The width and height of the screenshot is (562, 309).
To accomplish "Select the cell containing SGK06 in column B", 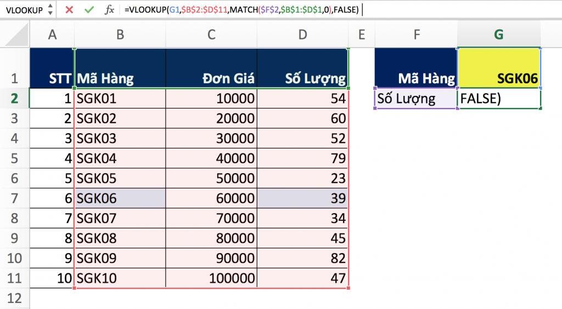I will pyautogui.click(x=120, y=198).
